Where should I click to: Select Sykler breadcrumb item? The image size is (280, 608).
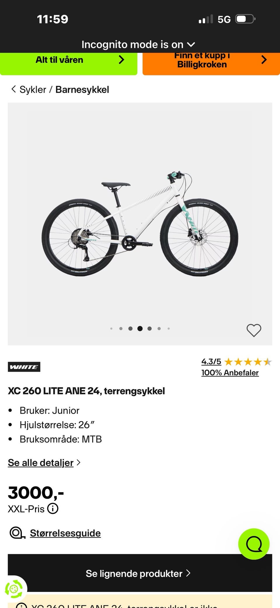pyautogui.click(x=33, y=89)
